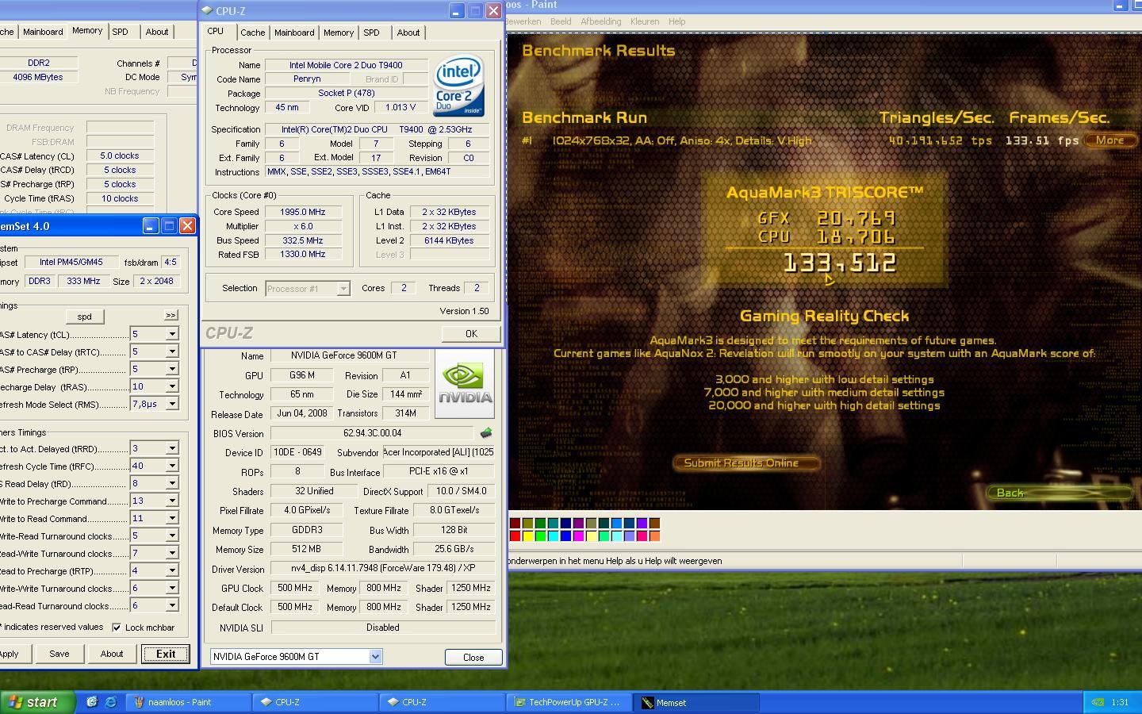Open the Act. to Act. Delayed (tRRD) dropdown
1142x714 pixels.
coord(171,448)
